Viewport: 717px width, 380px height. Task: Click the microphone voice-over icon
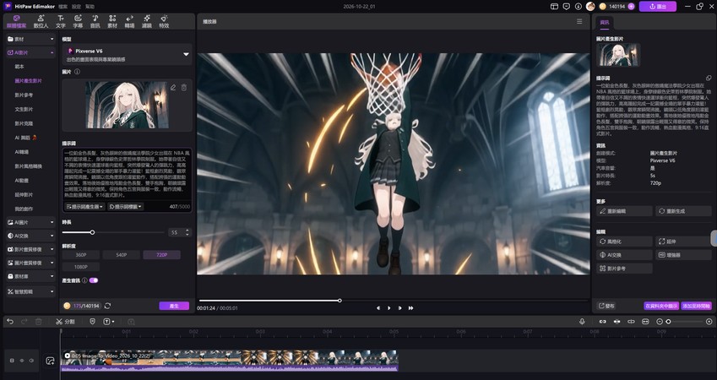(x=582, y=322)
